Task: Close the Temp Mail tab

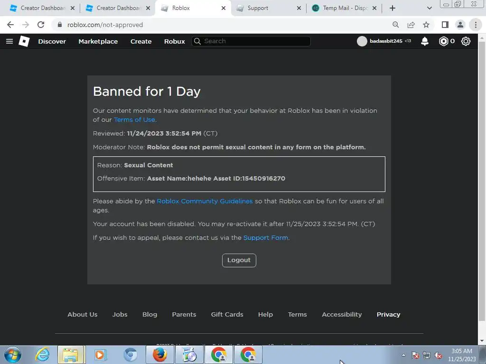Action: point(374,8)
